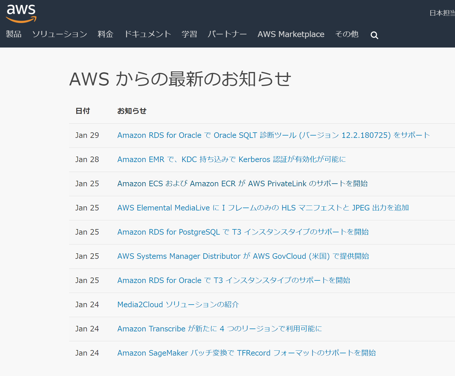This screenshot has height=376, width=455.
Task: Open the 製品 menu
Action: pos(14,34)
